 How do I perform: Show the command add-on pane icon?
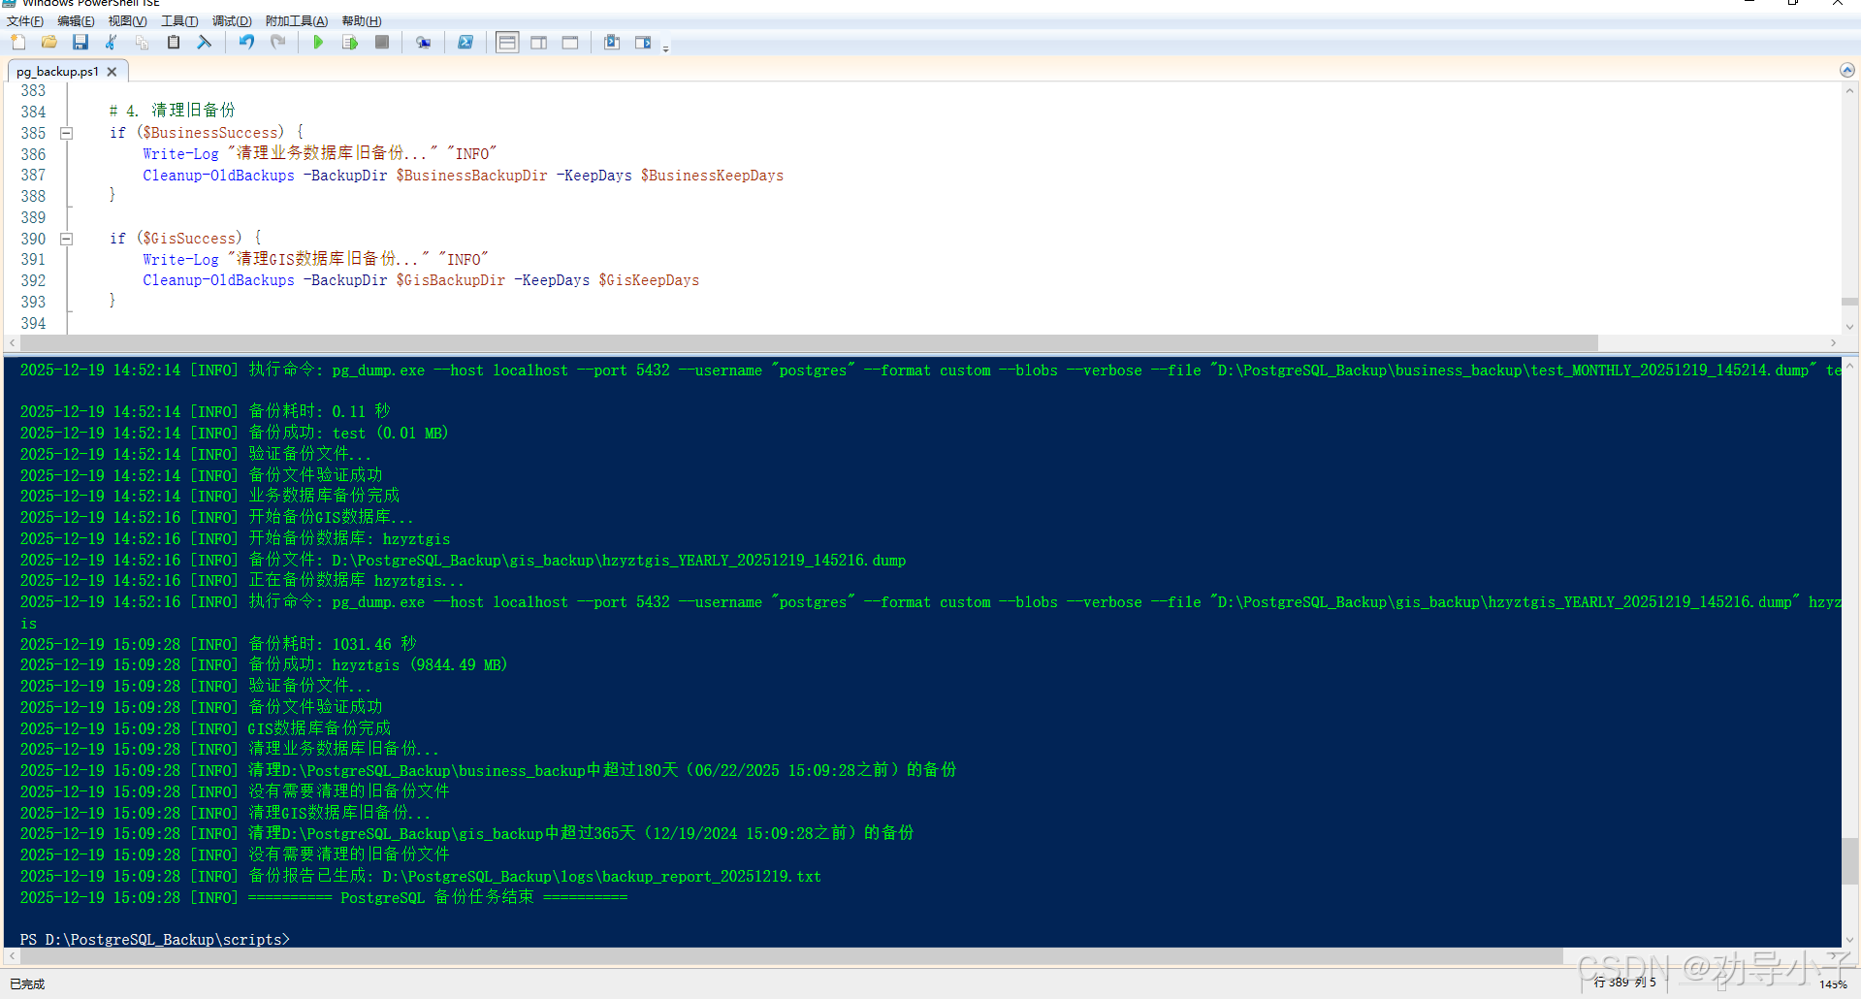click(643, 42)
